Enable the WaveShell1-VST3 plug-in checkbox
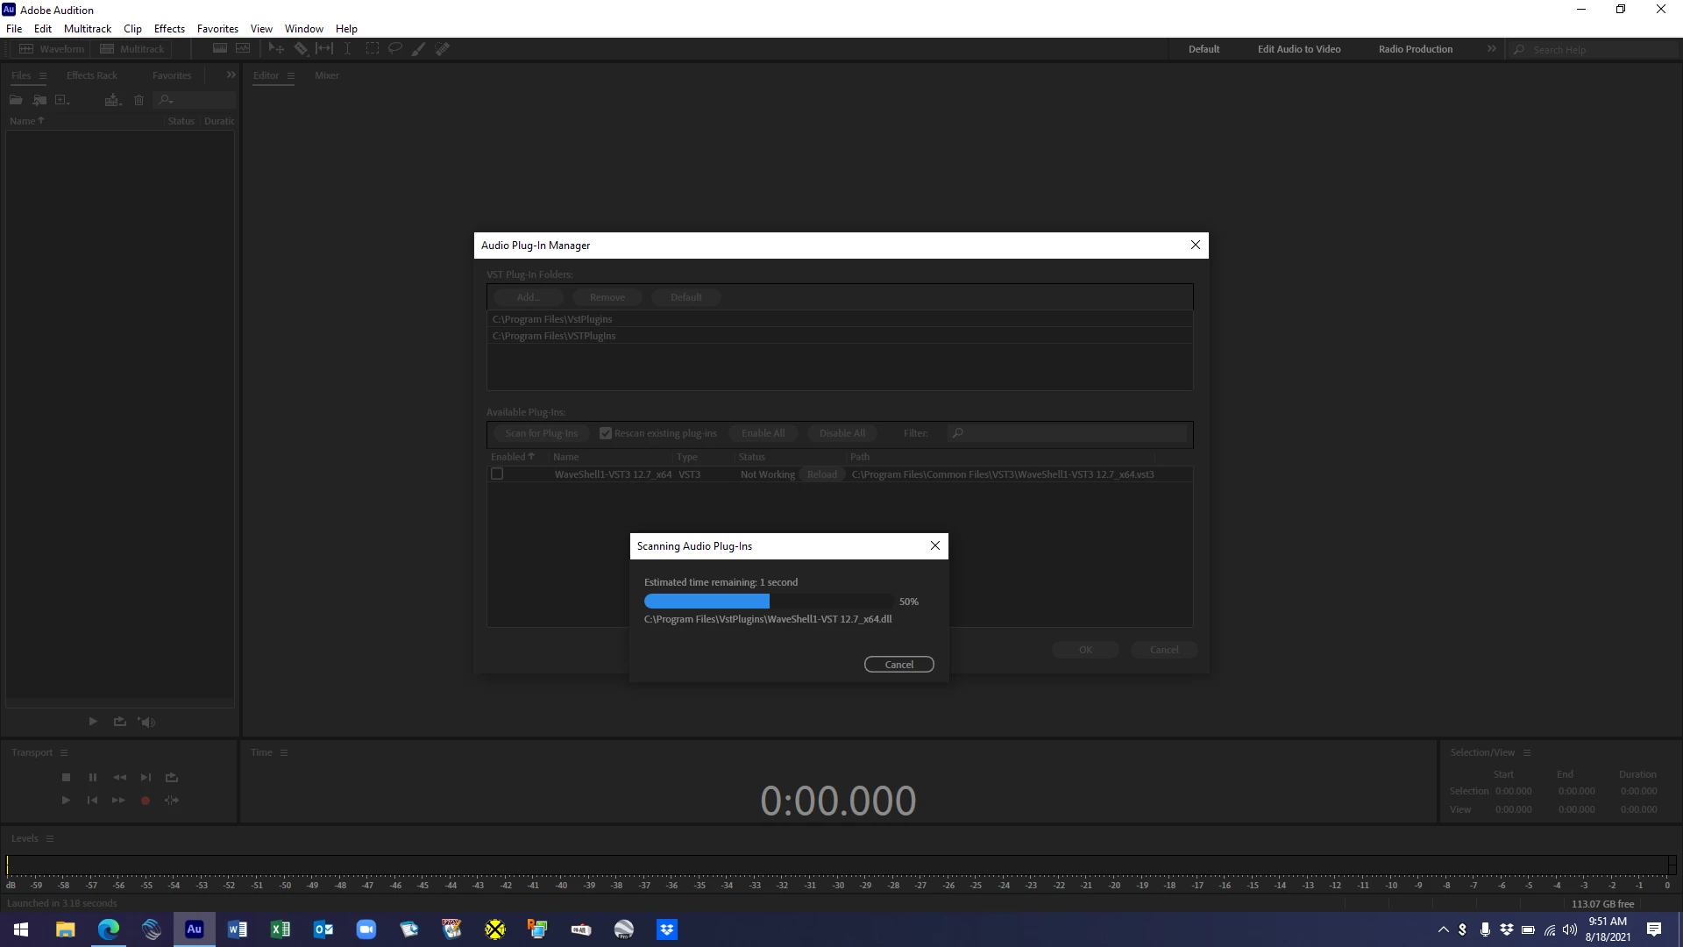Viewport: 1683px width, 947px height. click(497, 473)
